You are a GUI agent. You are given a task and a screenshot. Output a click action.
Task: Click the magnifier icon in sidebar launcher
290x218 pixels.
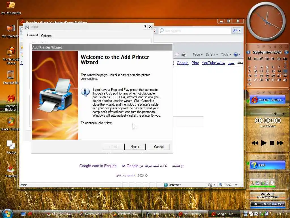[x=252, y=183]
